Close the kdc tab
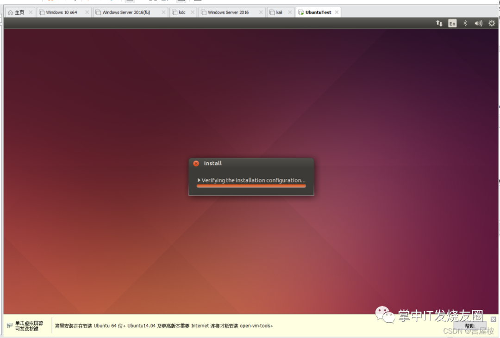This screenshot has width=500, height=338. click(x=193, y=12)
